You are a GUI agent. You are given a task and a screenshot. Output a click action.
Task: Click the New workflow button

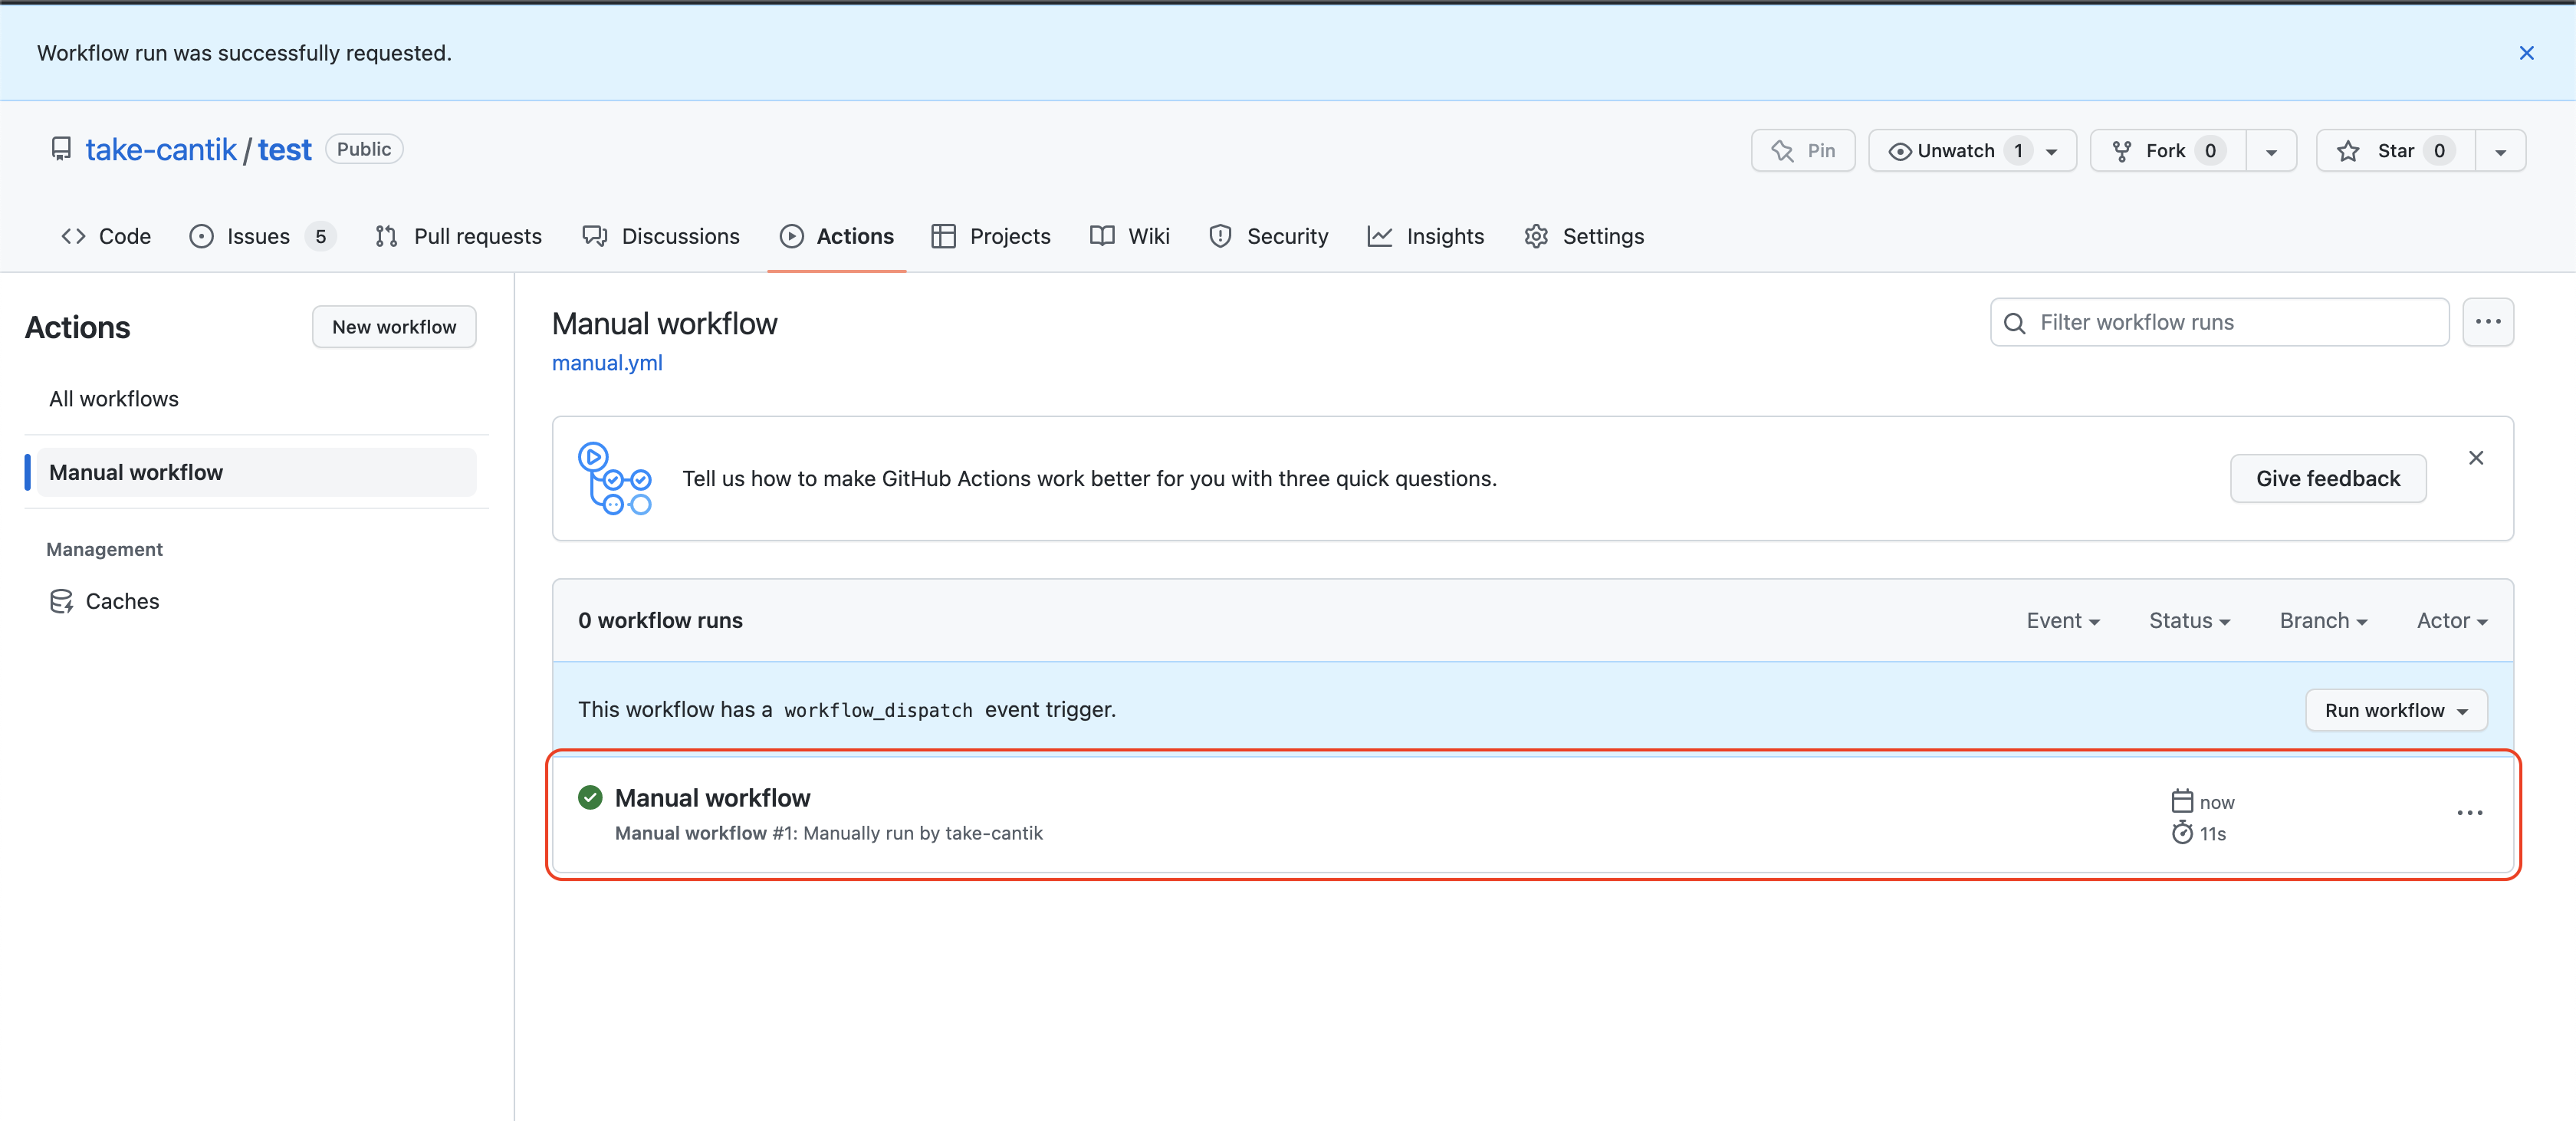pos(394,327)
